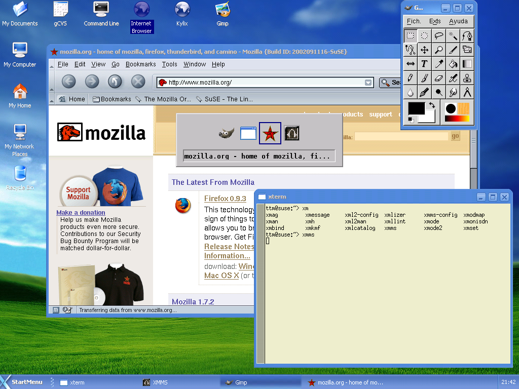
Task: Open the support link on mozilla.org
Action: pyautogui.click(x=380, y=114)
